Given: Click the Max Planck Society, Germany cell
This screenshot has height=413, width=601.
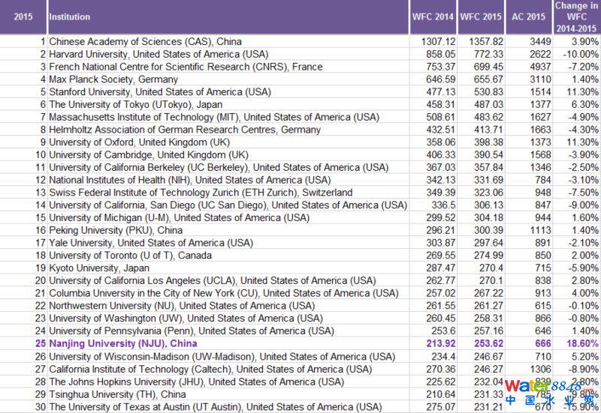Looking at the screenshot, I should (x=113, y=79).
